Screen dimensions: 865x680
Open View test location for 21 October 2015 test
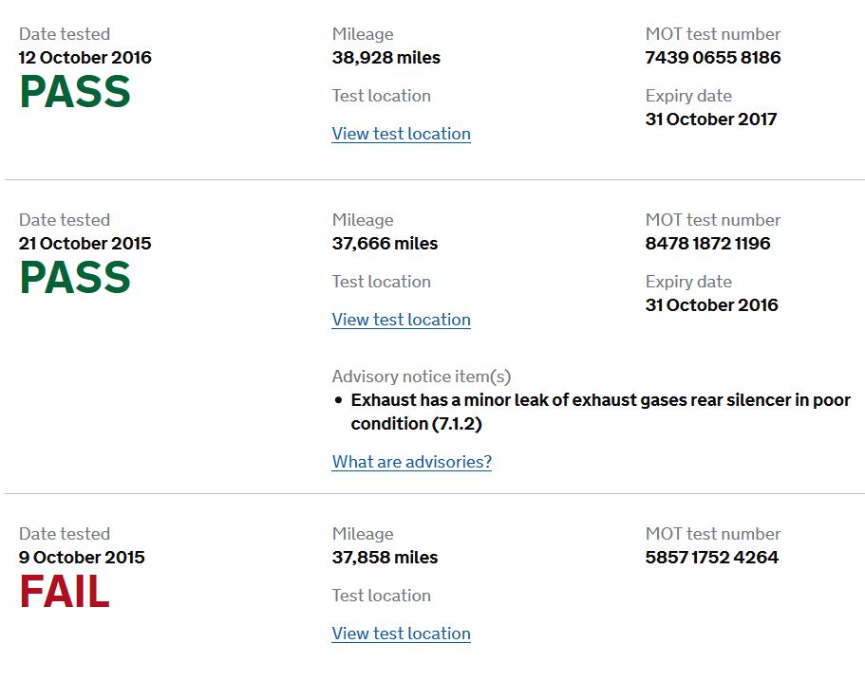[x=401, y=320]
